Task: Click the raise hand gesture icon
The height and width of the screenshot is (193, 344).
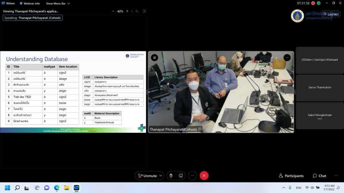Action: click(171, 176)
